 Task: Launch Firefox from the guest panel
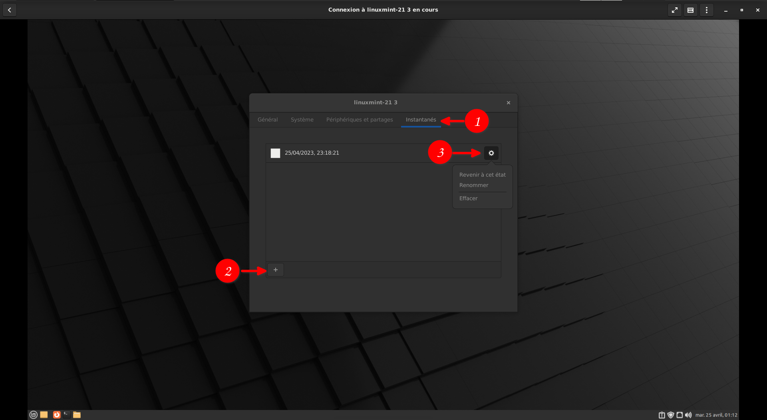[x=57, y=415]
